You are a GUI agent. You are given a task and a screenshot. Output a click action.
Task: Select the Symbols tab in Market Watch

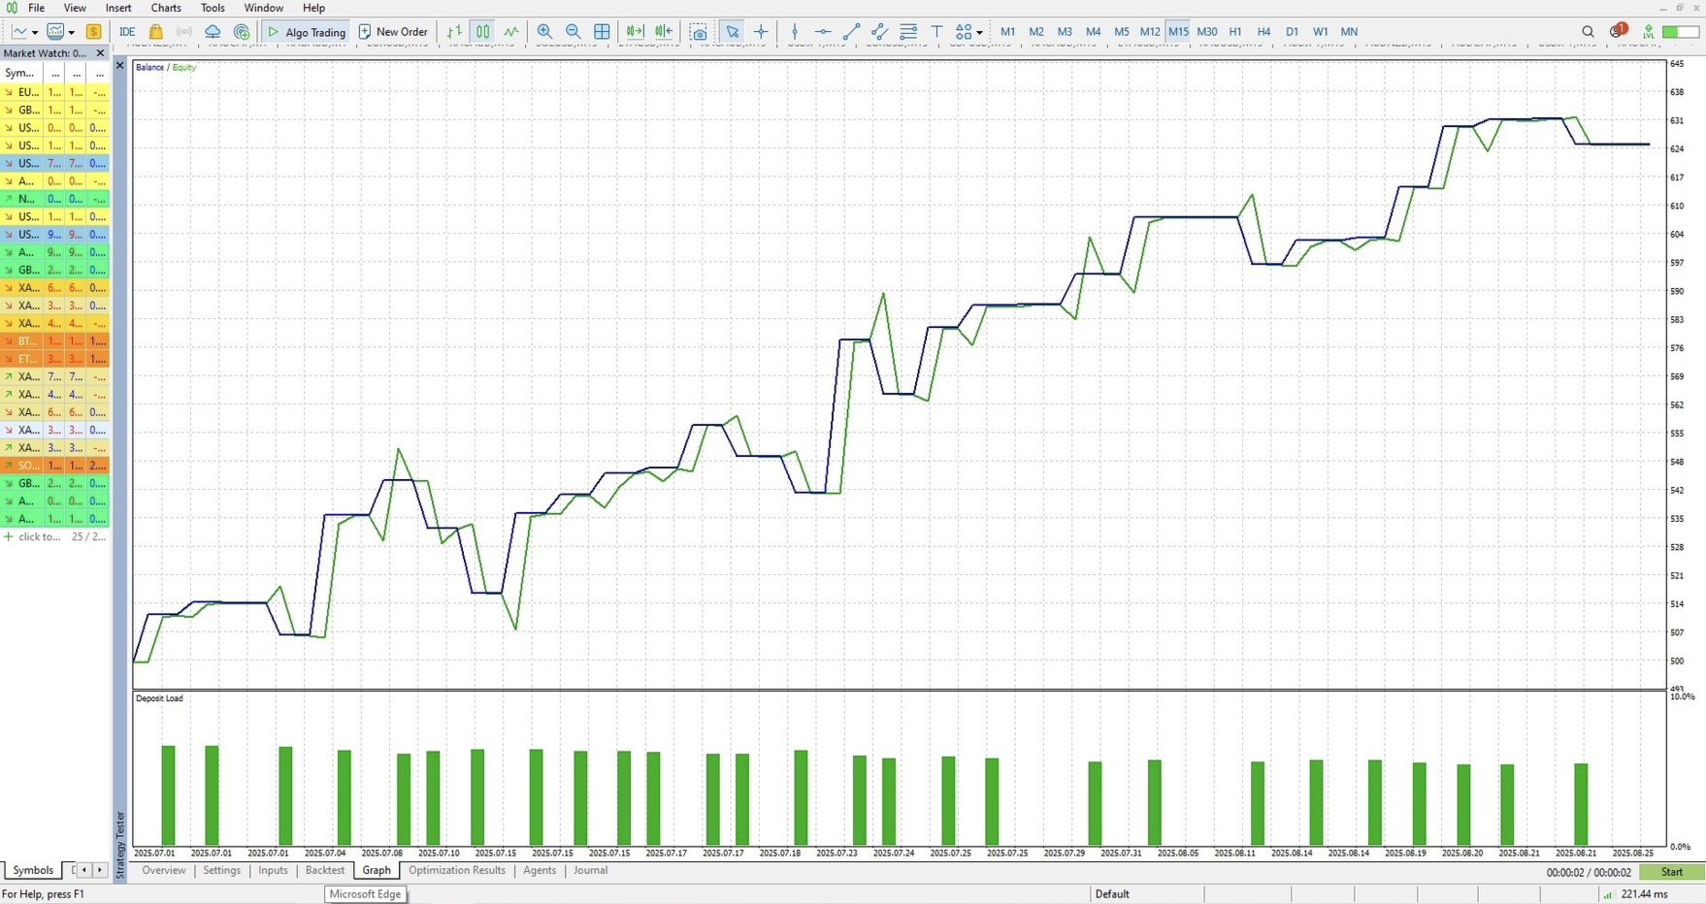coord(33,870)
